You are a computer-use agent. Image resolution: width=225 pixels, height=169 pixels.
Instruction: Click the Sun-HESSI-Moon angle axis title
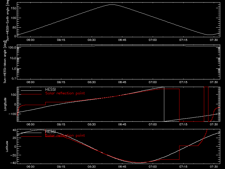coord(5,62)
